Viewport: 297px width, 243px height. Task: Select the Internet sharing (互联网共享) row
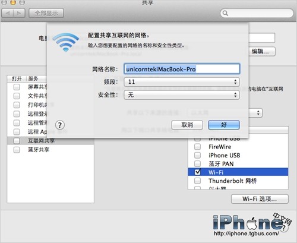[x=50, y=141]
